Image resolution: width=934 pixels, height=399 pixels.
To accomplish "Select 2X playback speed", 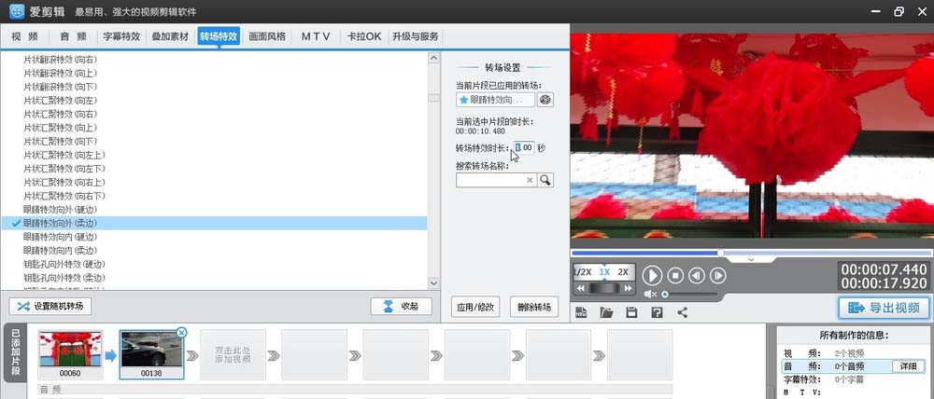I will click(x=623, y=272).
